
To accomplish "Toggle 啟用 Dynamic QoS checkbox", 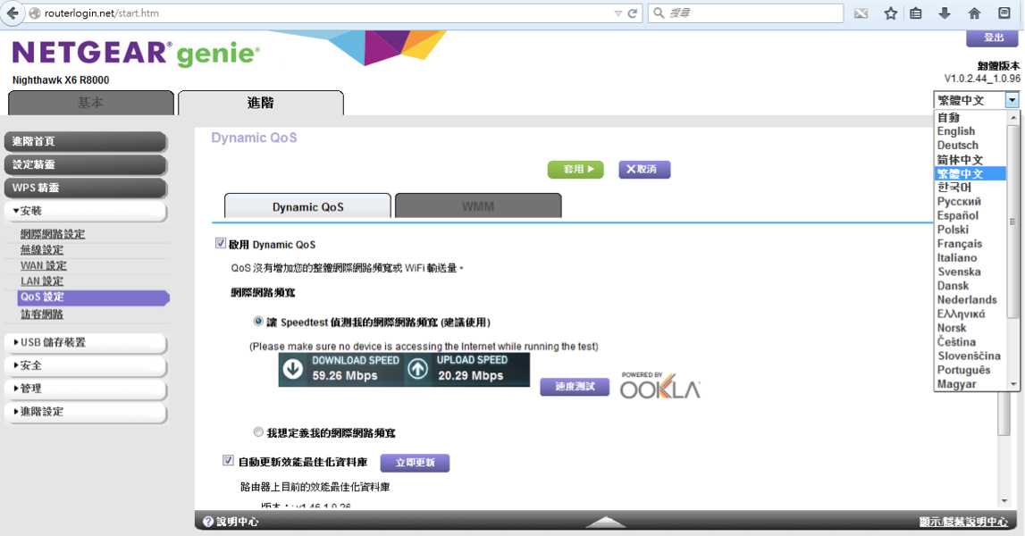I will pyautogui.click(x=221, y=243).
